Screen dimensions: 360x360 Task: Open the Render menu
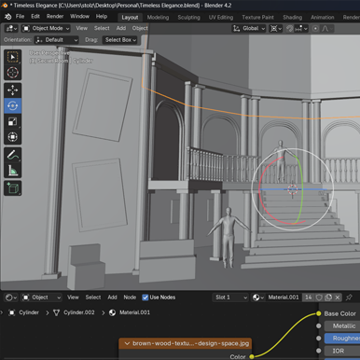(x=55, y=17)
